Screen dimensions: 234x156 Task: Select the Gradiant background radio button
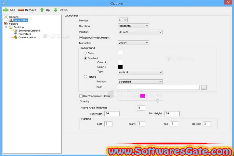(x=85, y=58)
